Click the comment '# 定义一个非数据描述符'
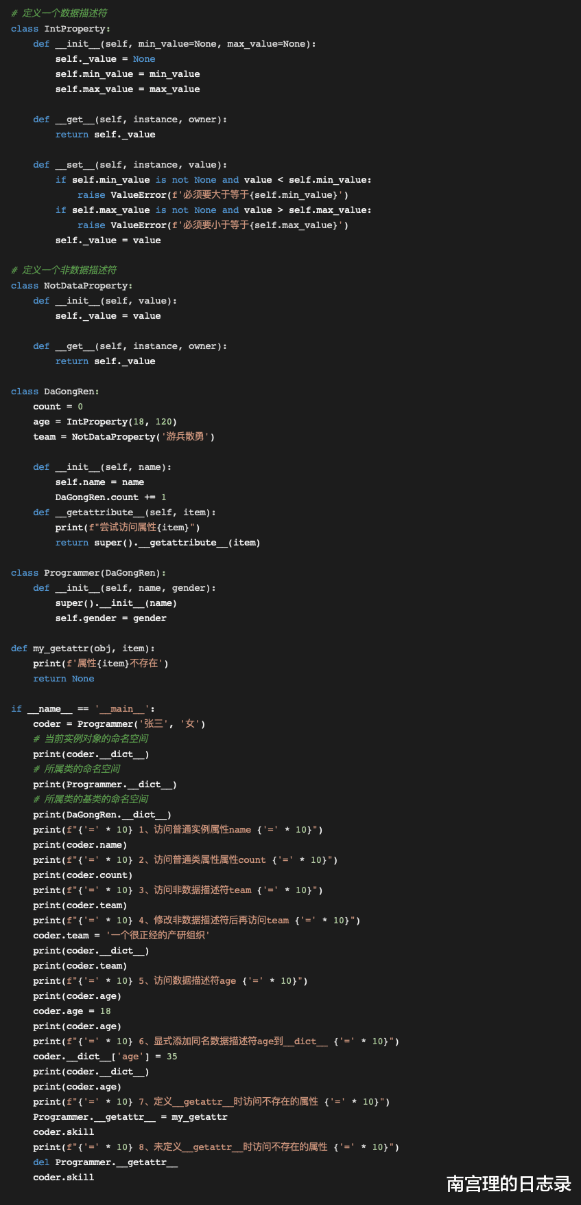 pyautogui.click(x=64, y=270)
